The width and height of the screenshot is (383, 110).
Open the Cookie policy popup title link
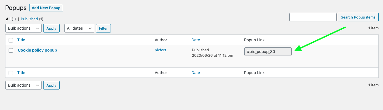coord(37,50)
